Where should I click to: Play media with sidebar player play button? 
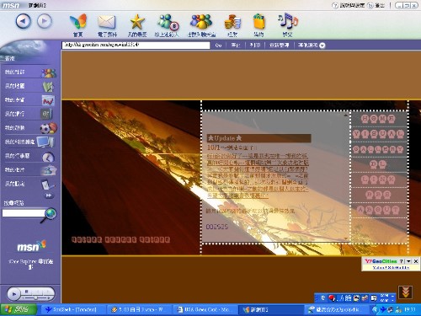click(13, 294)
